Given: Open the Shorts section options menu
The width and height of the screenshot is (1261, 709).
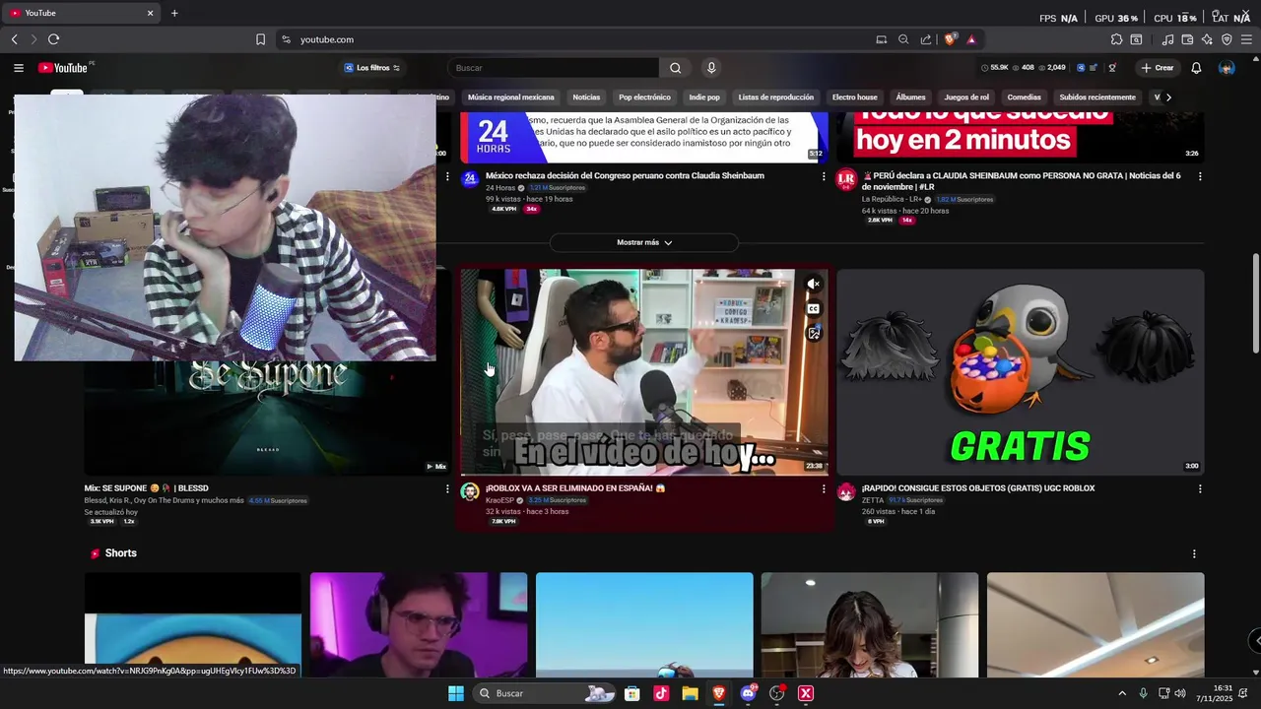Looking at the screenshot, I should [1194, 554].
